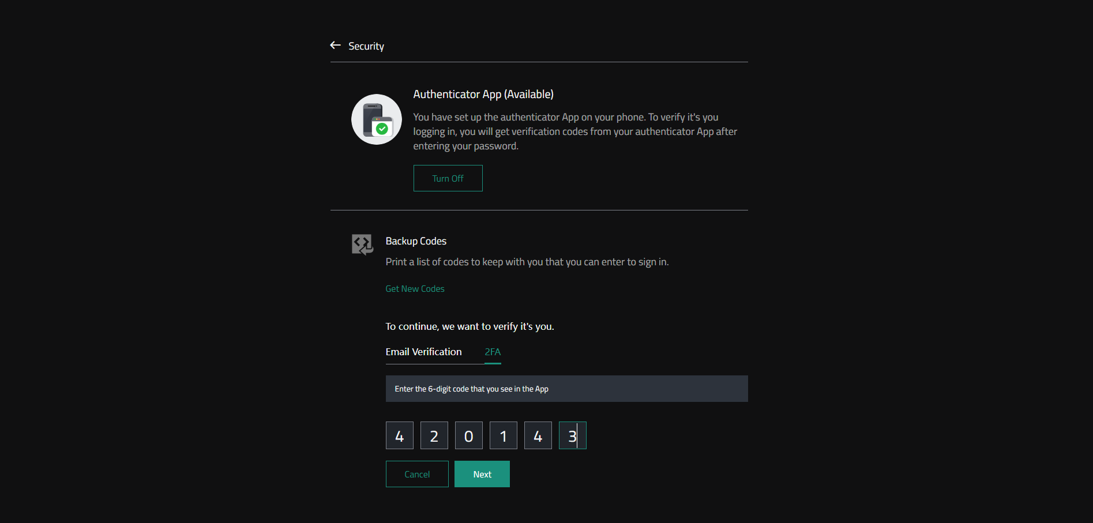Image resolution: width=1093 pixels, height=523 pixels.
Task: Click the Backup Codes icon
Action: click(363, 244)
